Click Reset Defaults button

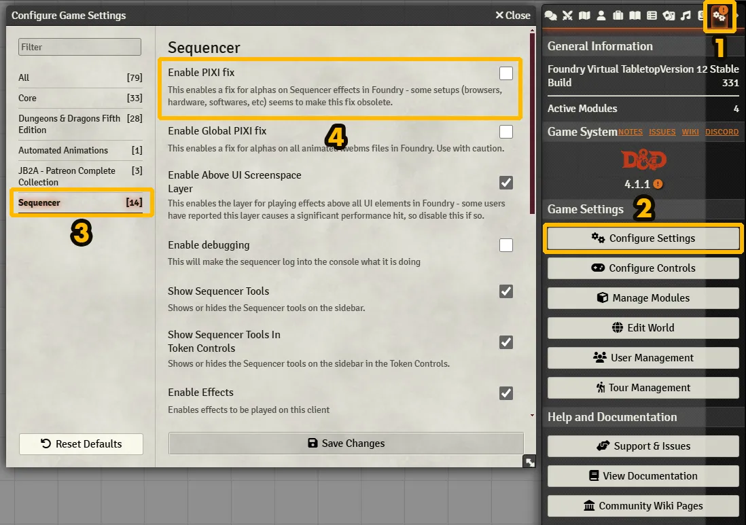[81, 444]
